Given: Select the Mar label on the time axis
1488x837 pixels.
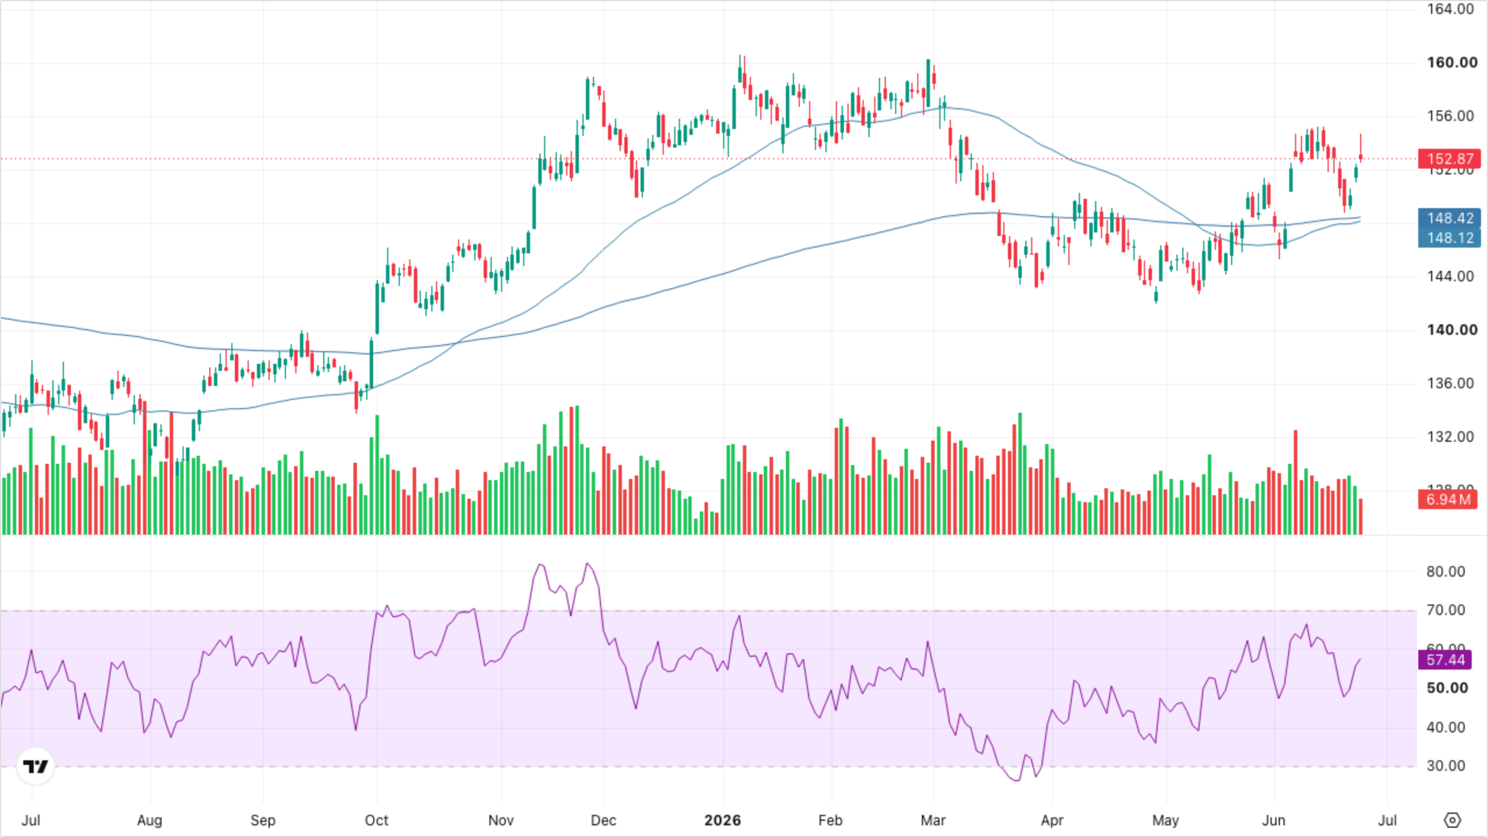Looking at the screenshot, I should pyautogui.click(x=933, y=820).
